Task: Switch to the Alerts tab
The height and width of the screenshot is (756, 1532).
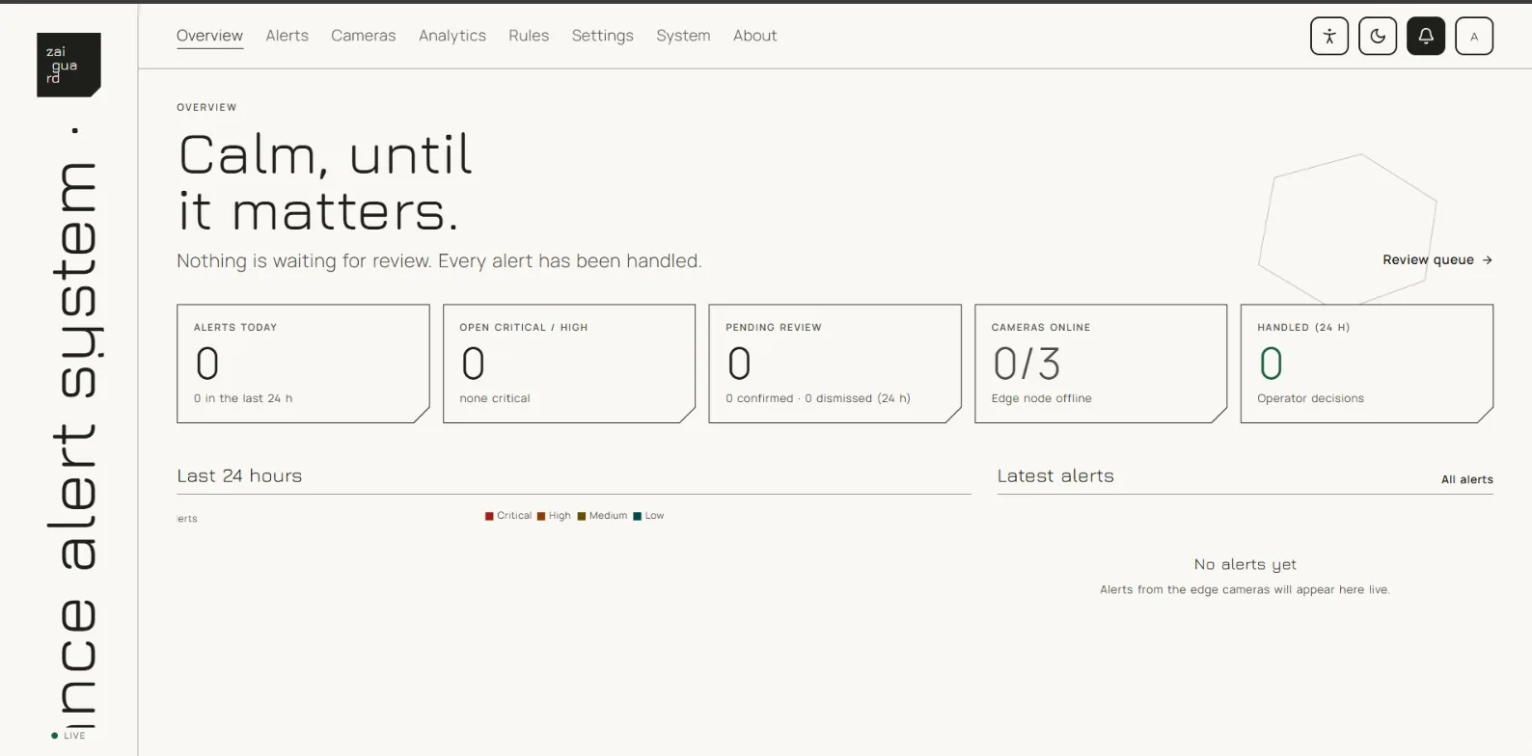Action: pyautogui.click(x=287, y=36)
